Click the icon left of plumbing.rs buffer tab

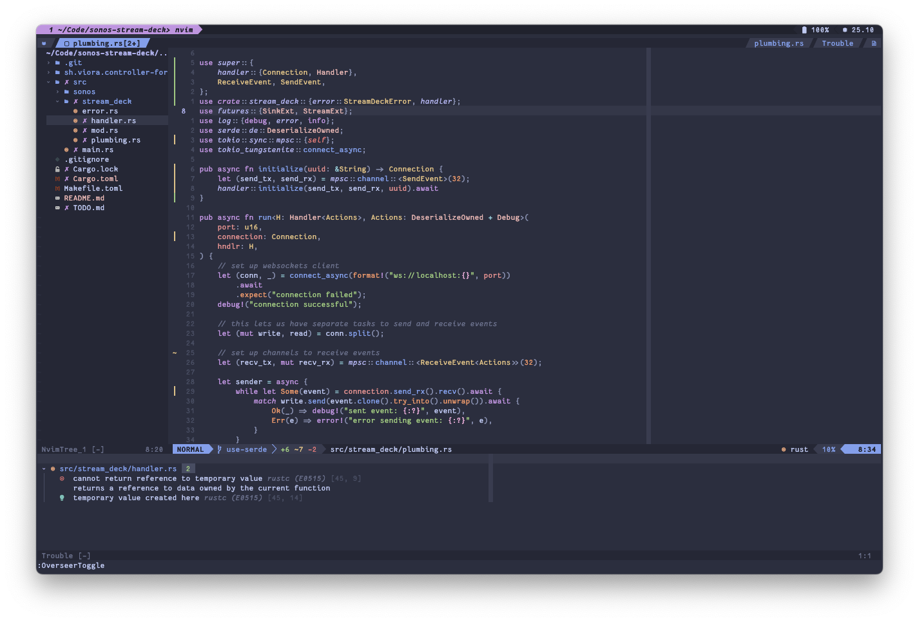(x=66, y=44)
